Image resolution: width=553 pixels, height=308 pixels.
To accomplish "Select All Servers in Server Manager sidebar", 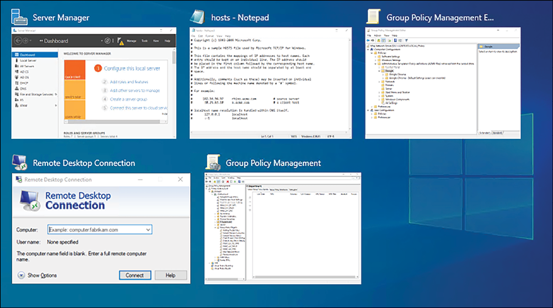I will tap(27, 66).
